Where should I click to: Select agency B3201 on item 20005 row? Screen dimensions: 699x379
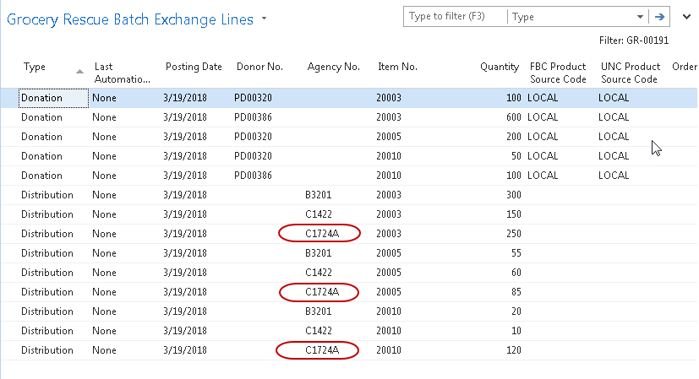coord(319,253)
